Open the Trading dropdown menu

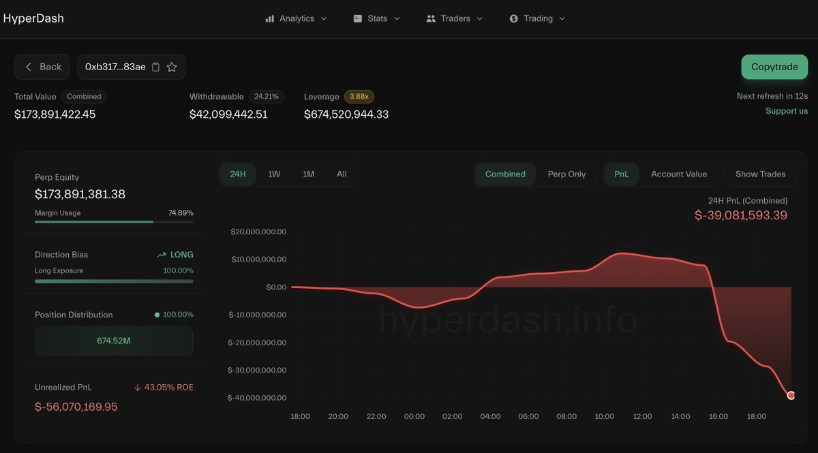(x=562, y=18)
